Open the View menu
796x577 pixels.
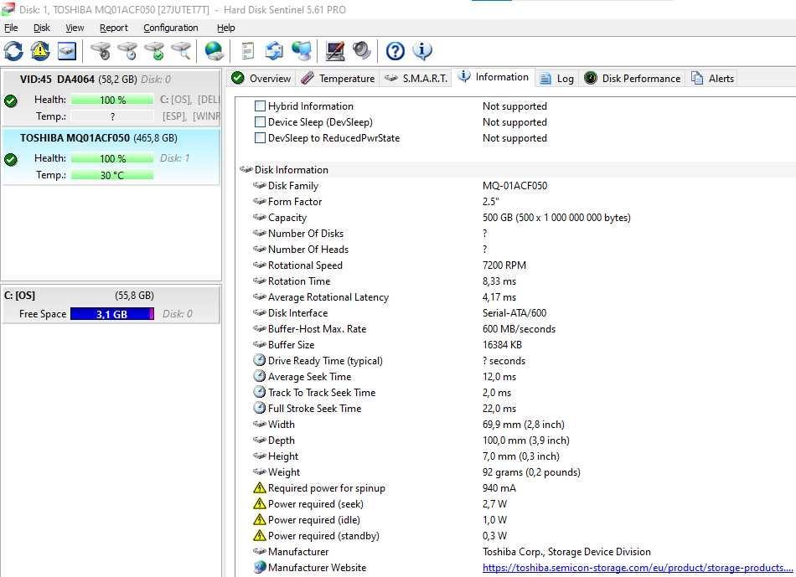pos(75,28)
